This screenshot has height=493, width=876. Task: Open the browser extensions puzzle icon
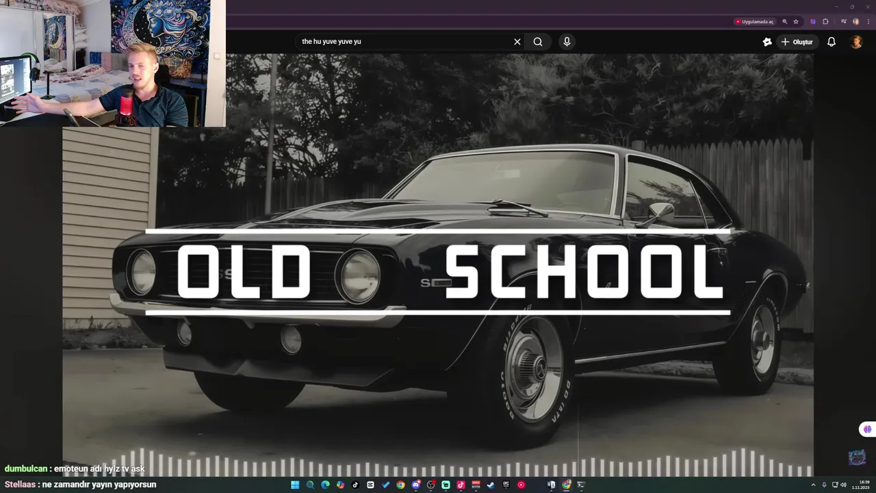click(x=825, y=22)
